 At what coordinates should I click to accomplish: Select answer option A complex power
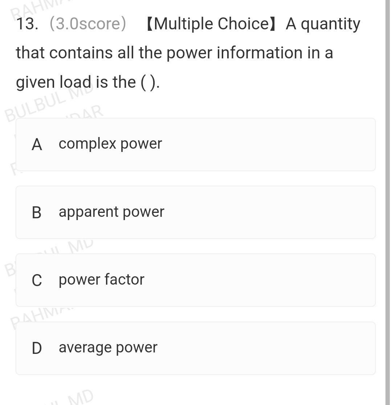196,144
